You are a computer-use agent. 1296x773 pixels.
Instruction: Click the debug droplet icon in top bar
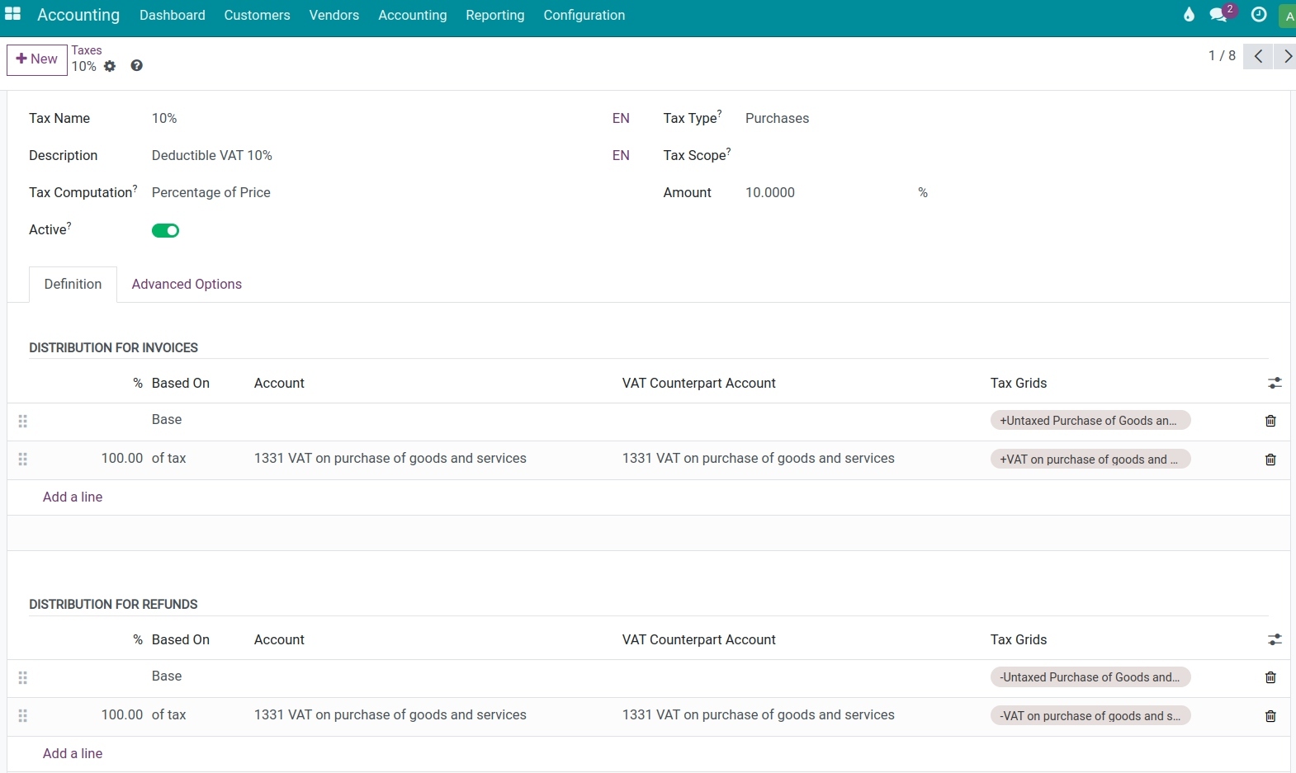pos(1189,14)
